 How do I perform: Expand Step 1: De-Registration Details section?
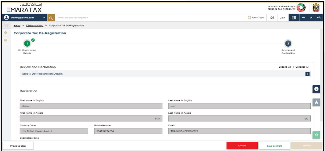pos(307,74)
